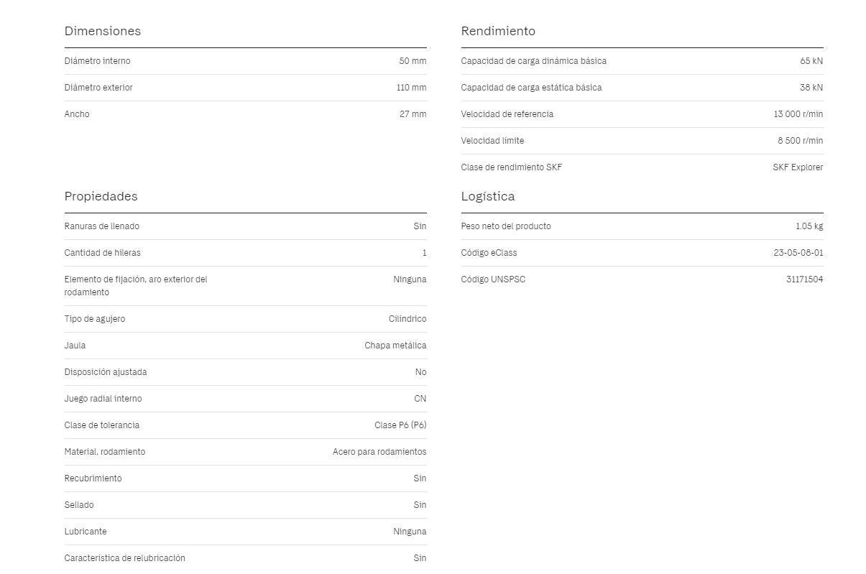Image resolution: width=866 pixels, height=574 pixels.
Task: Click the Característica de relubricación label
Action: click(124, 558)
